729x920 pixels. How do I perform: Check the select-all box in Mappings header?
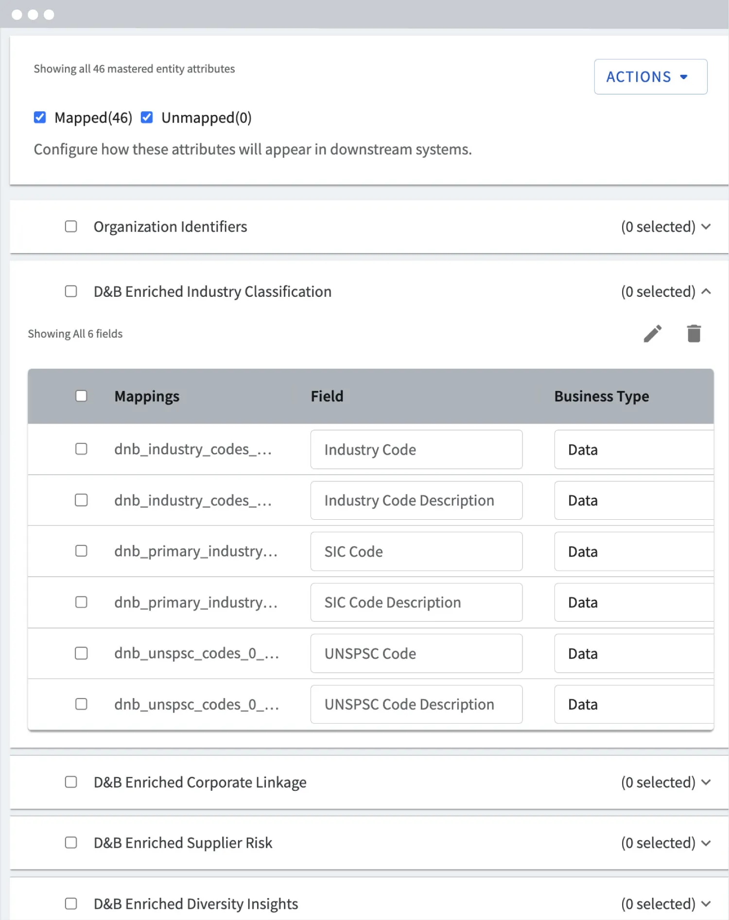[x=81, y=396]
